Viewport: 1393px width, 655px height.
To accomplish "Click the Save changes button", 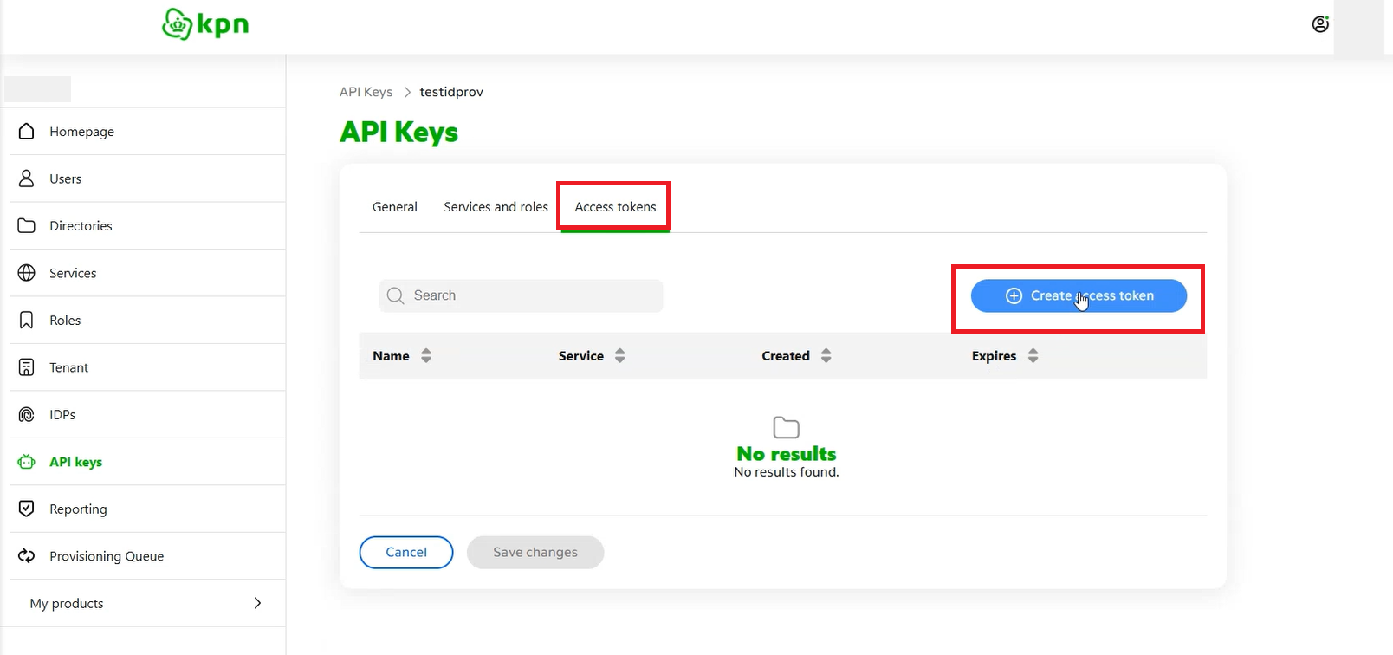I will tap(535, 552).
